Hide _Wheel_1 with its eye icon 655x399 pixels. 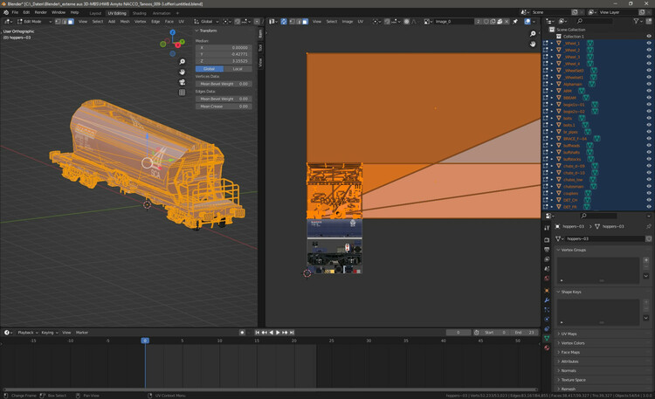649,43
